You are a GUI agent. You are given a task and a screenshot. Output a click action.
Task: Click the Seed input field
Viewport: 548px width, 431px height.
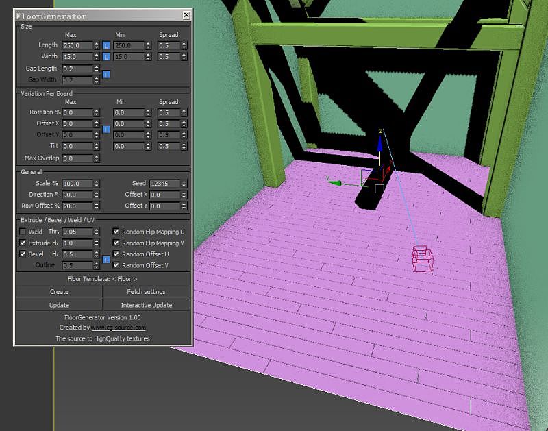click(x=165, y=184)
